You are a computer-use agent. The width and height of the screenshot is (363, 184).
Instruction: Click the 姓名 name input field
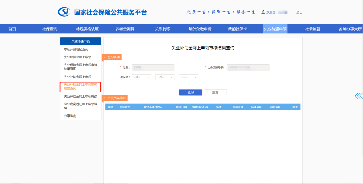coord(153,68)
